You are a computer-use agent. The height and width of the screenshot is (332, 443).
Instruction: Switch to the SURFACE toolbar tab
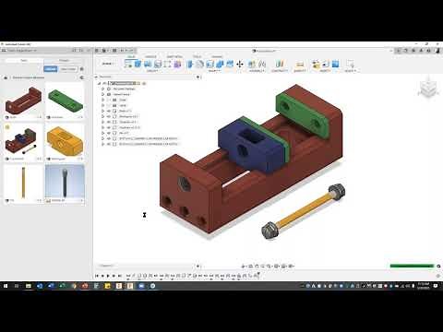tap(150, 56)
